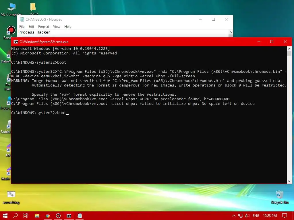
Task: Open the 15157 folder on desktop
Action: click(33, 9)
